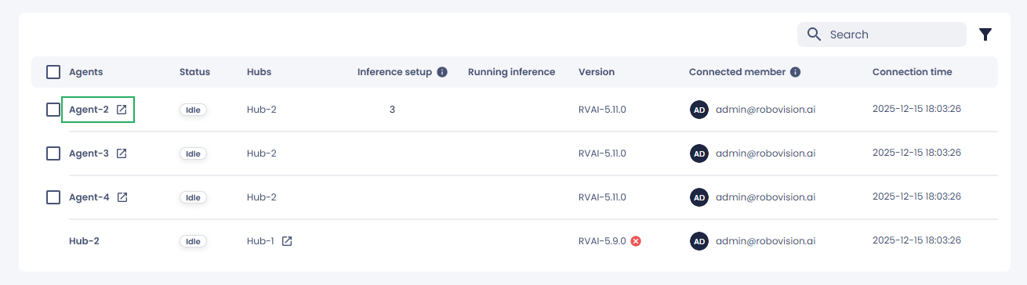Click the Agents column header
The width and height of the screenshot is (1027, 285).
[x=85, y=72]
